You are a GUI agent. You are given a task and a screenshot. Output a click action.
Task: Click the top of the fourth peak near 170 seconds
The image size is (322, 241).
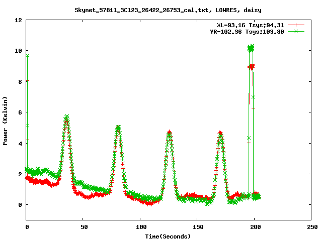tap(220, 134)
